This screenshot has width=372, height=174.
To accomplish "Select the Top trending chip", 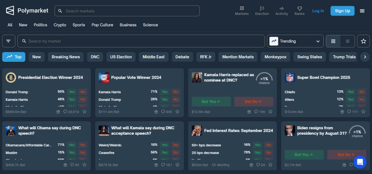I will (14, 57).
